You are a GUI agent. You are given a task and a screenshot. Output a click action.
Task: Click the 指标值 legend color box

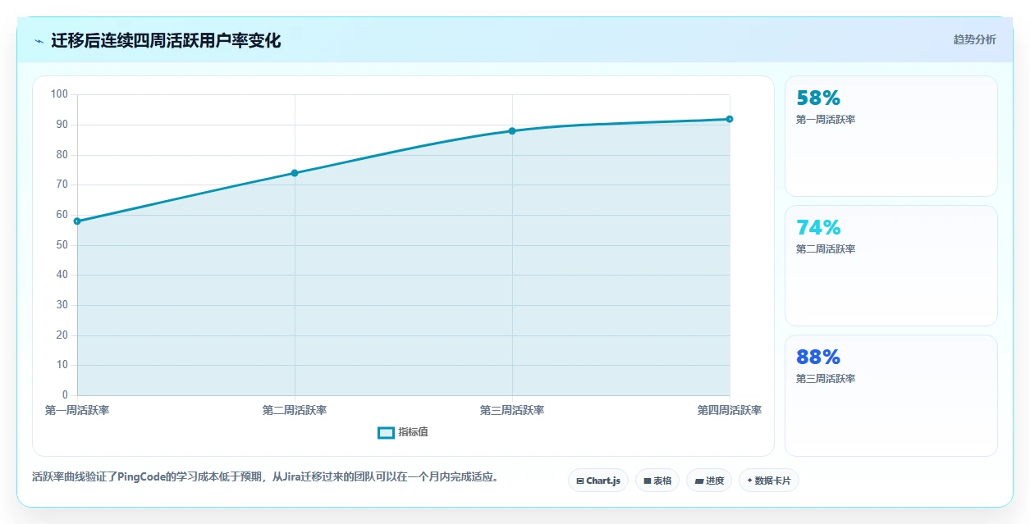(x=386, y=432)
